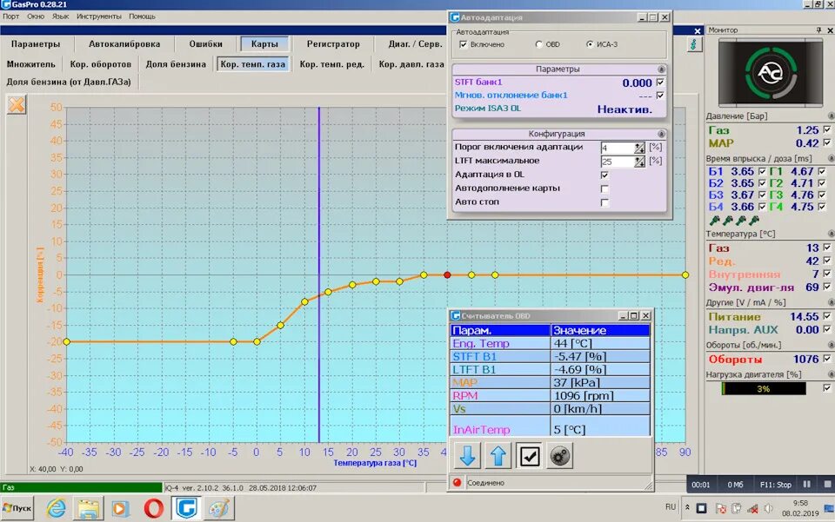
Task: Pin the Монитор panel
Action: (818, 30)
